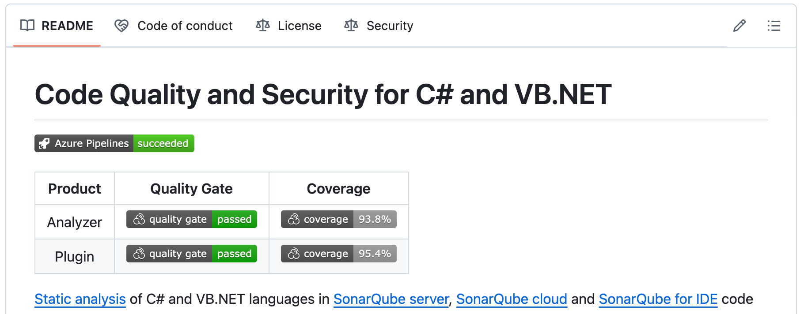
Task: Click the Plugin coverage Sonar icon
Action: [x=294, y=254]
